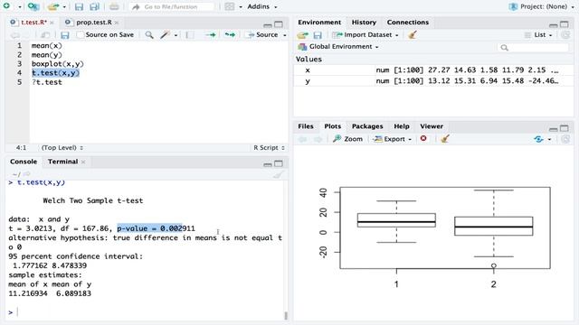The image size is (579, 325).
Task: Close the t.test.R tab
Action: coord(52,23)
